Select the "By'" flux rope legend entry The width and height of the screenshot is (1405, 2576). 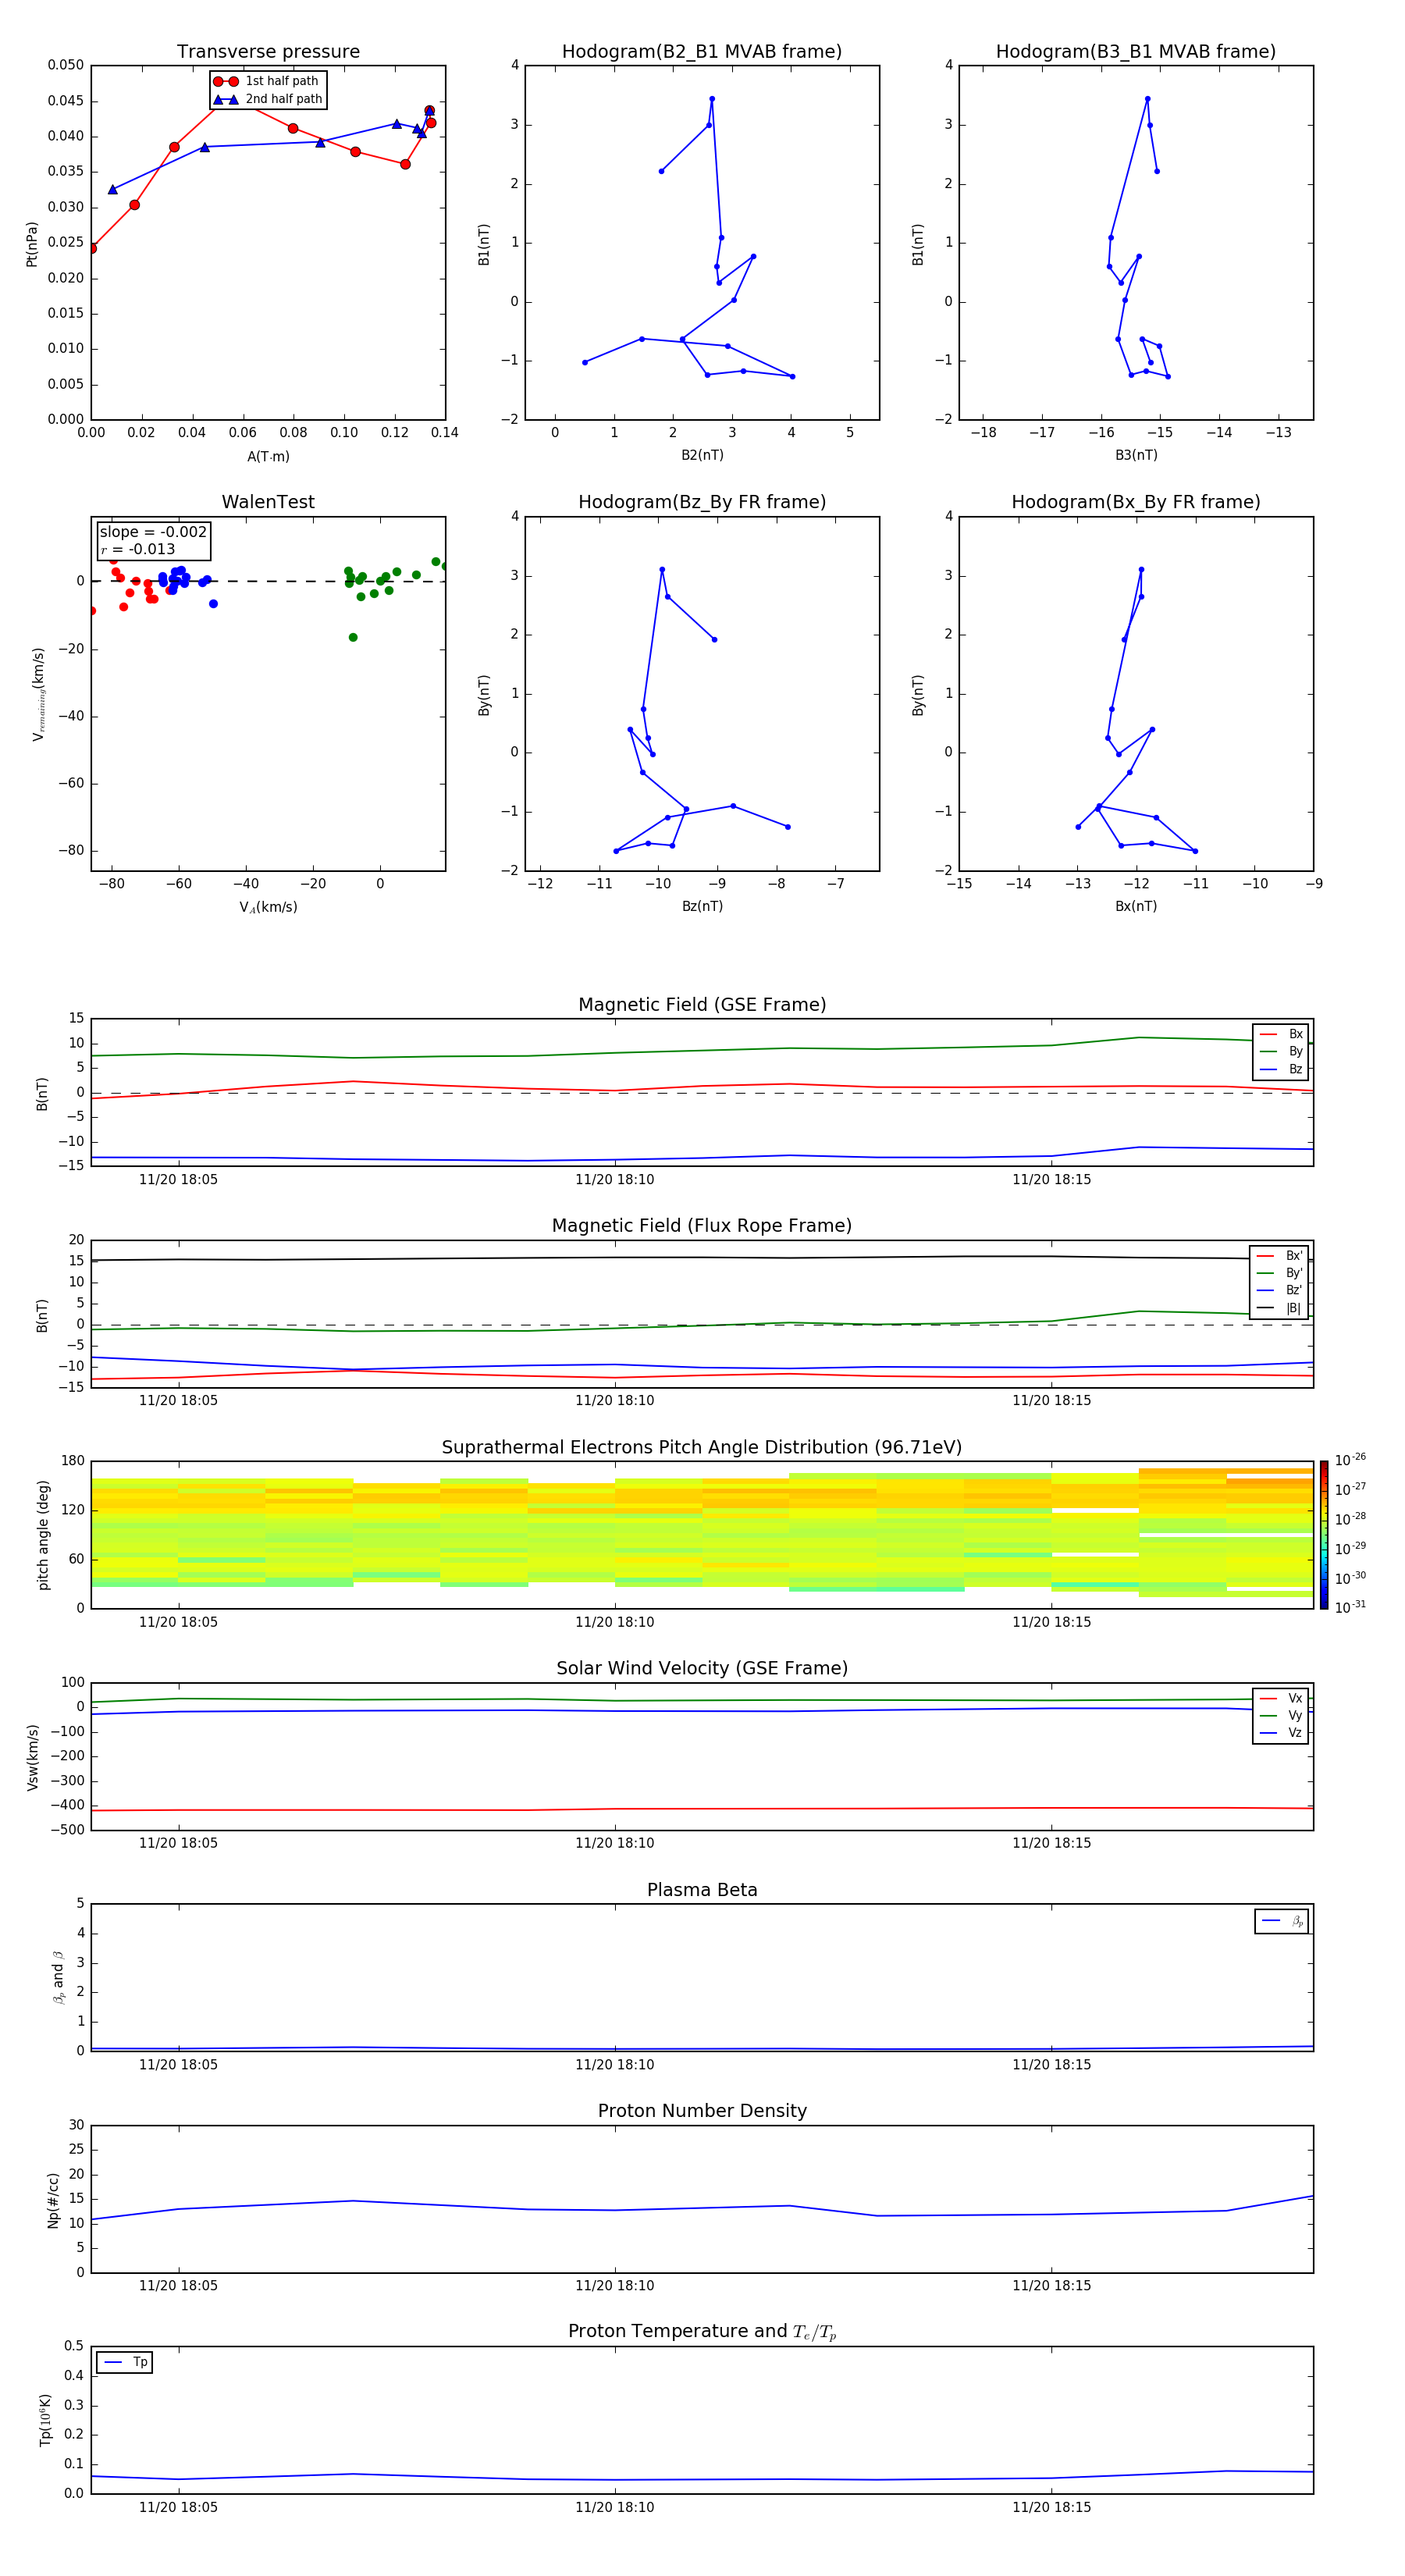point(1280,1273)
